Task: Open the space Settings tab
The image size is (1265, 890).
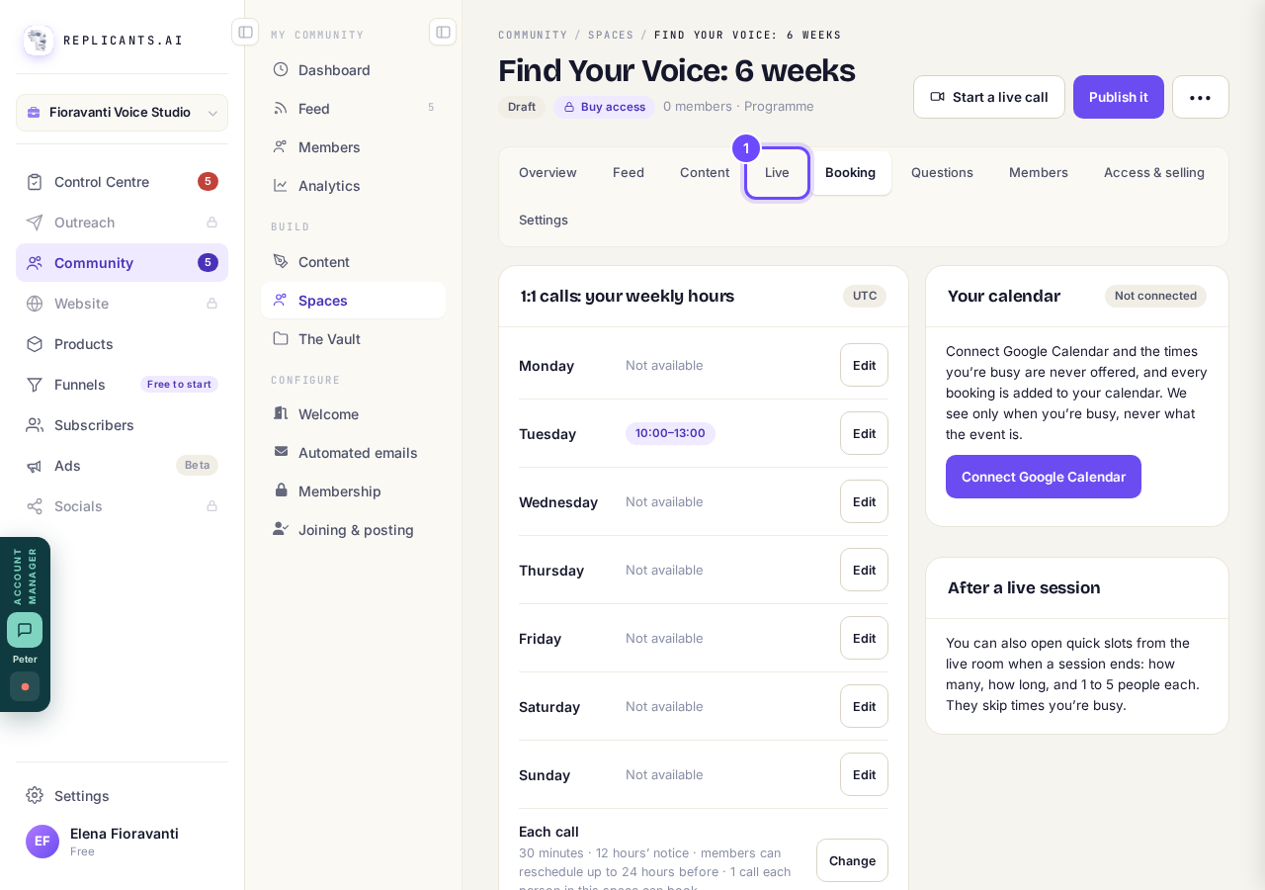Action: (x=544, y=220)
